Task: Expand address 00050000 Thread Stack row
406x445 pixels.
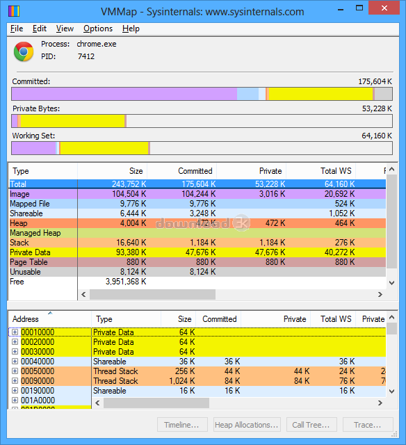Action: (15, 371)
